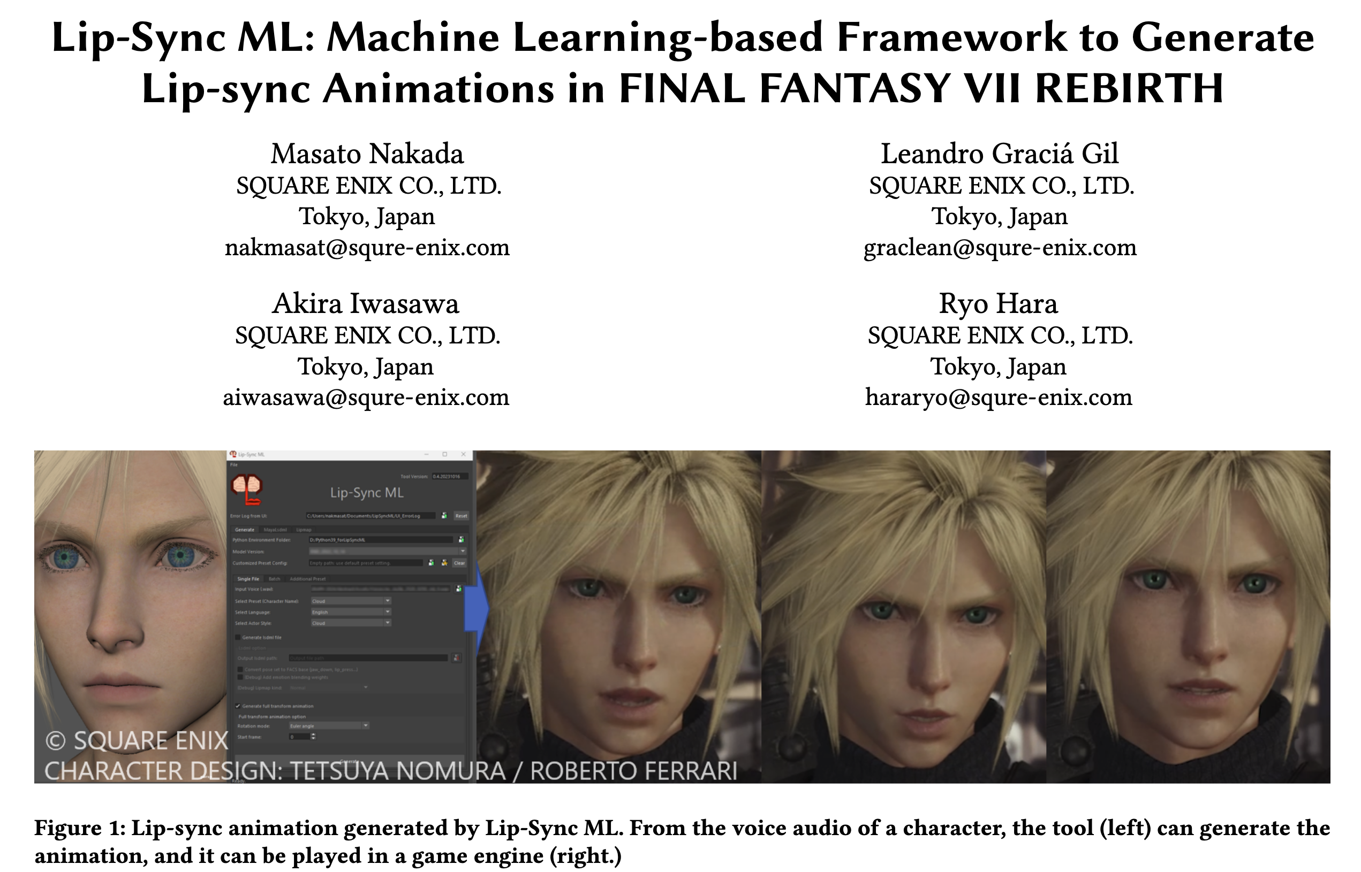Image resolution: width=1361 pixels, height=872 pixels.
Task: Click the email graclean@squre-enix.com
Action: pos(1000,248)
